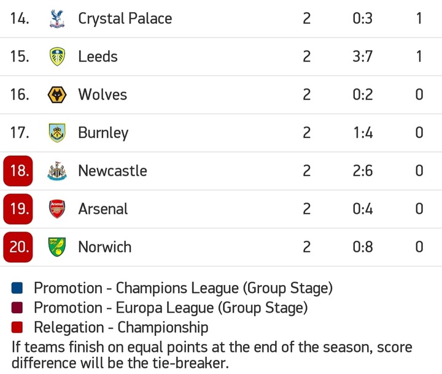Click the red Relegation legend swatch
Screen dimensions: 442x374
point(17,327)
